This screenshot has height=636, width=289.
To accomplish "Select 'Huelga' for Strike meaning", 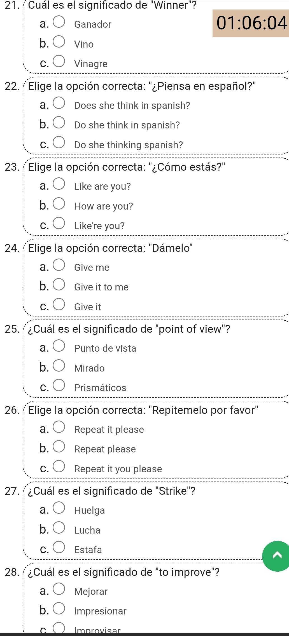I will click(x=59, y=510).
